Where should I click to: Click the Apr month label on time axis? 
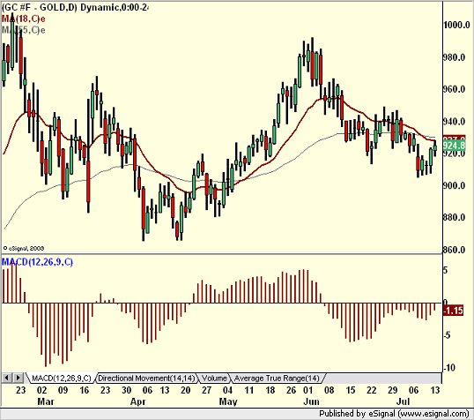tap(137, 401)
